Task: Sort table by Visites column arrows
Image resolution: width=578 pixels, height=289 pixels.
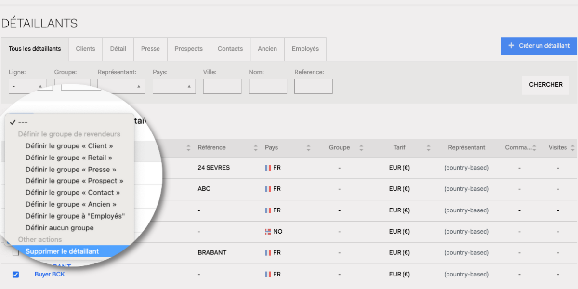Action: click(x=572, y=148)
